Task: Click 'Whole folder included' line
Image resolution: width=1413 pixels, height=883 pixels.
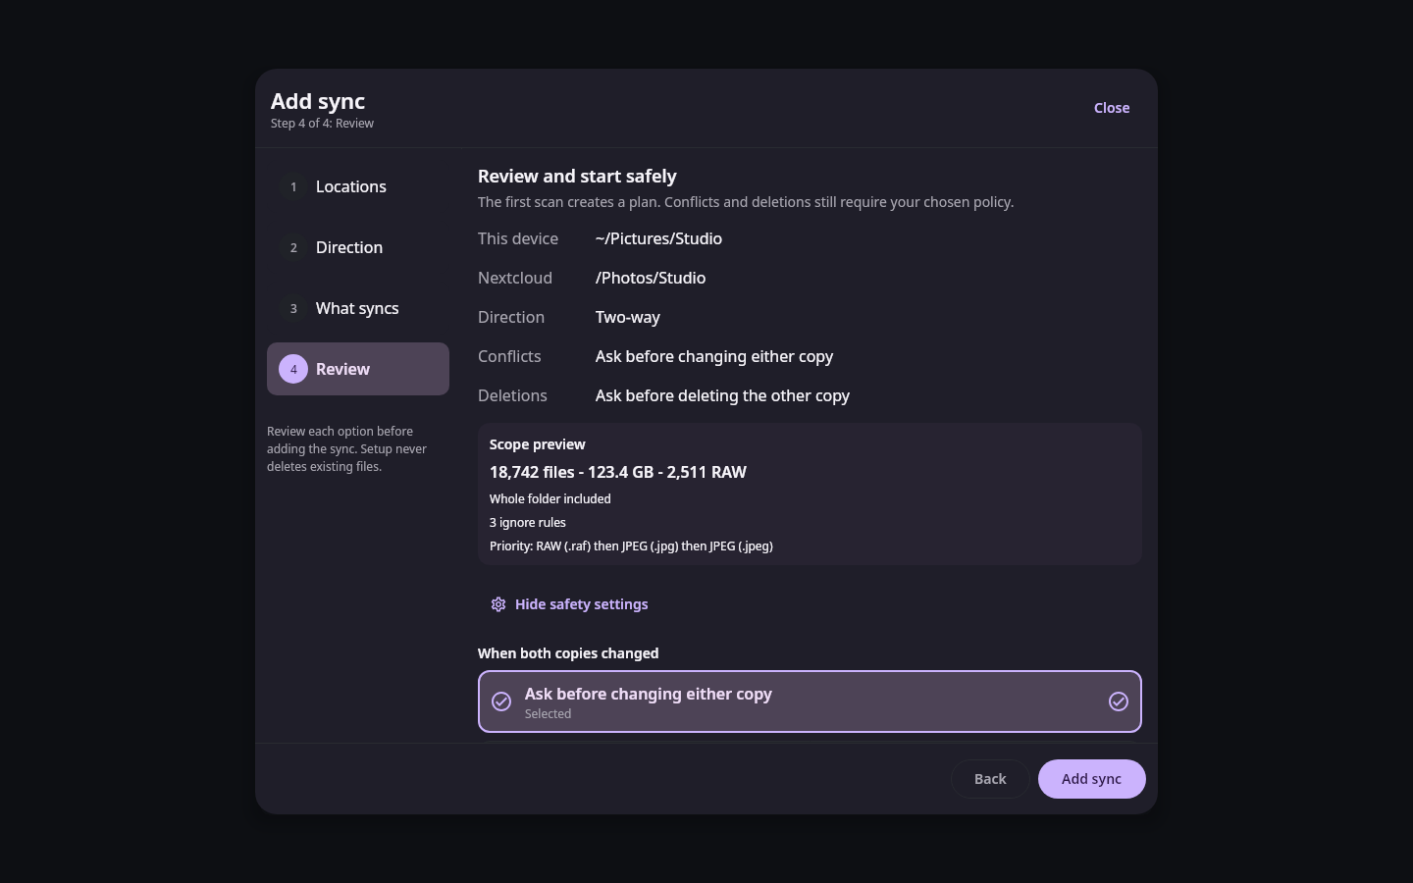Action: click(550, 498)
